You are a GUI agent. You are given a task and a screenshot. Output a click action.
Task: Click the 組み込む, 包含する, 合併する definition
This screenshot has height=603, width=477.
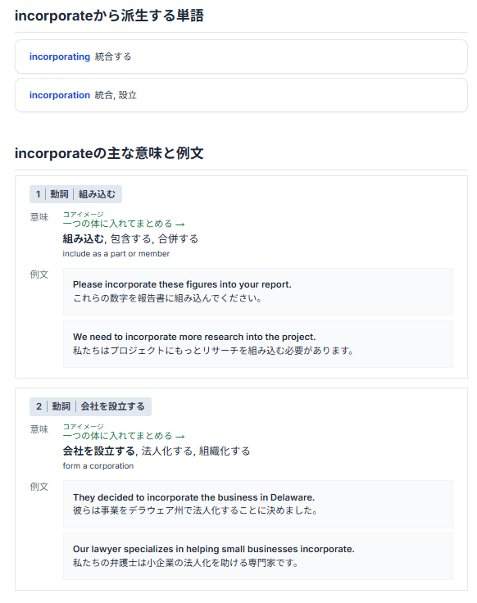tap(130, 238)
